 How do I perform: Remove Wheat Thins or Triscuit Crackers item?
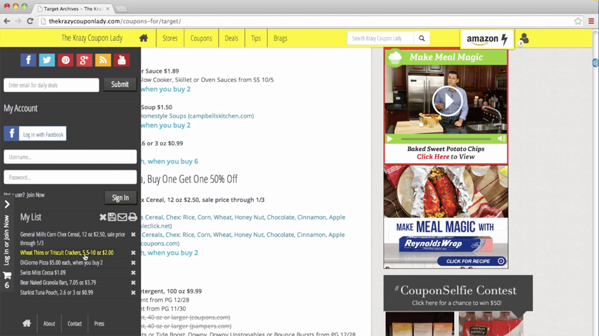[134, 252]
